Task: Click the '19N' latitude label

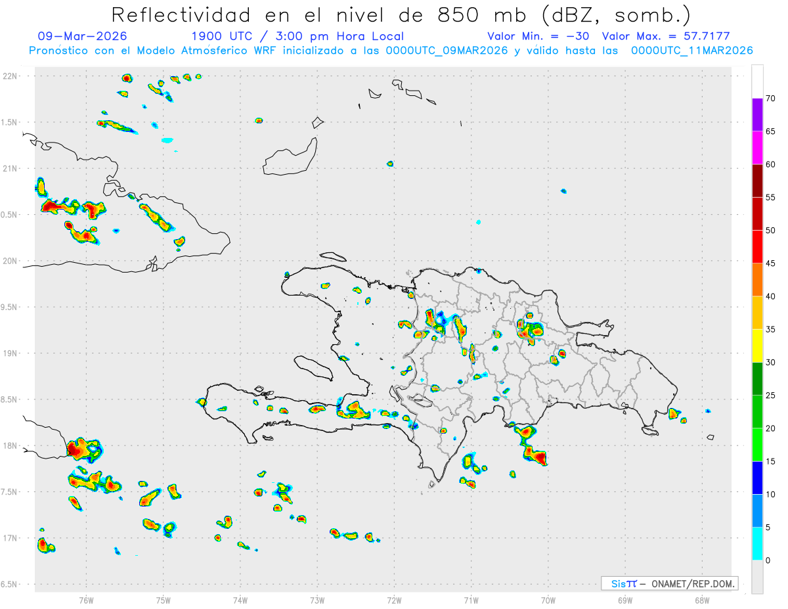Action: [9, 353]
